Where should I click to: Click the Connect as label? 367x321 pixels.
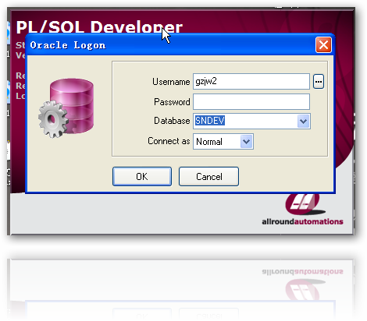(x=169, y=141)
